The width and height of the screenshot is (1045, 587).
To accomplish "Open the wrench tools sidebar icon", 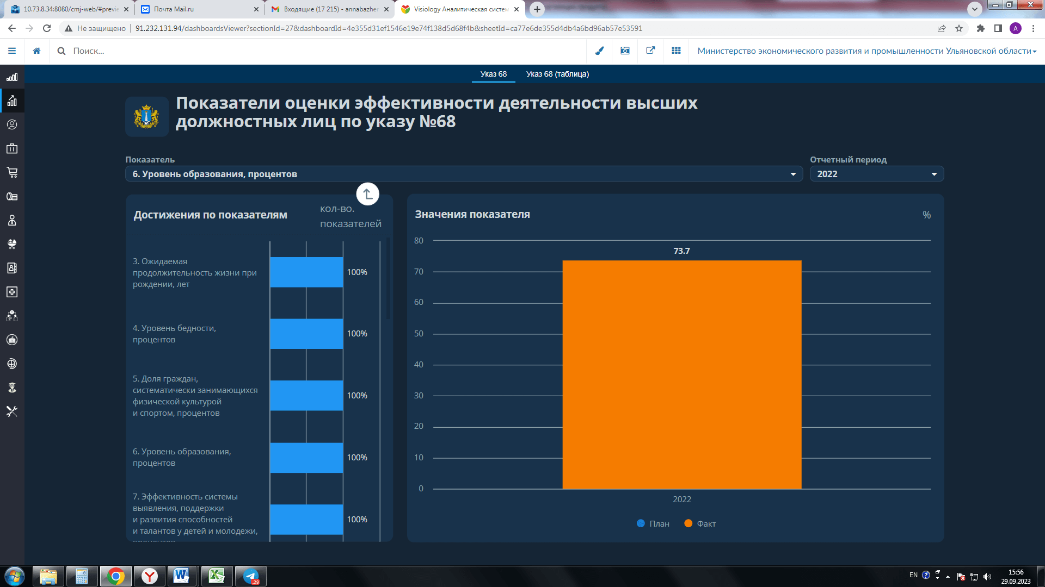I will tap(12, 411).
